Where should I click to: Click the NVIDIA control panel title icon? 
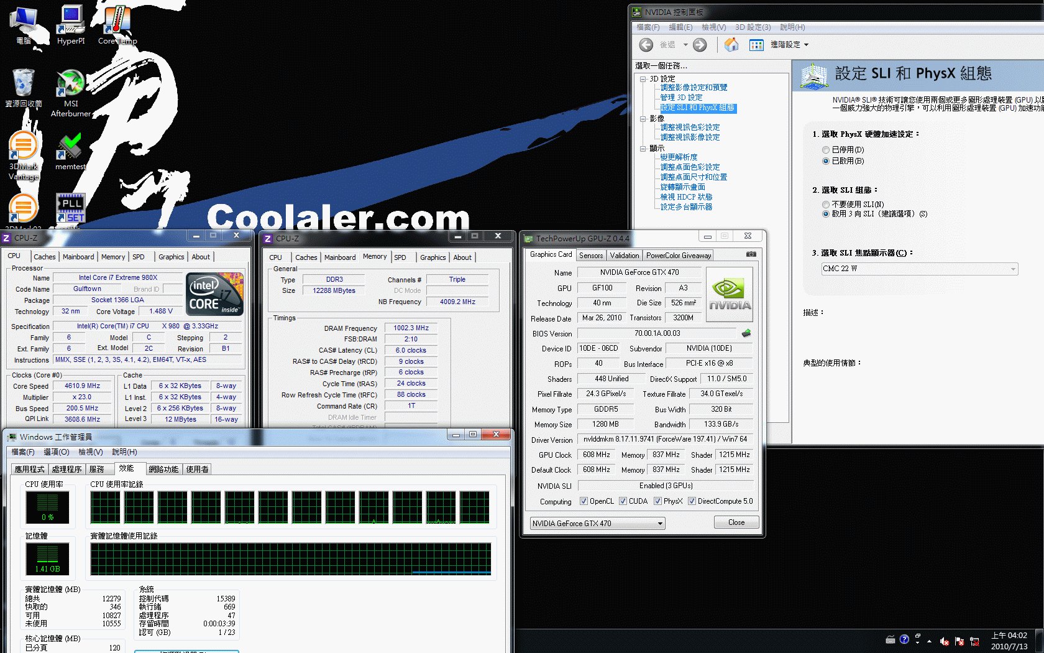tap(637, 12)
